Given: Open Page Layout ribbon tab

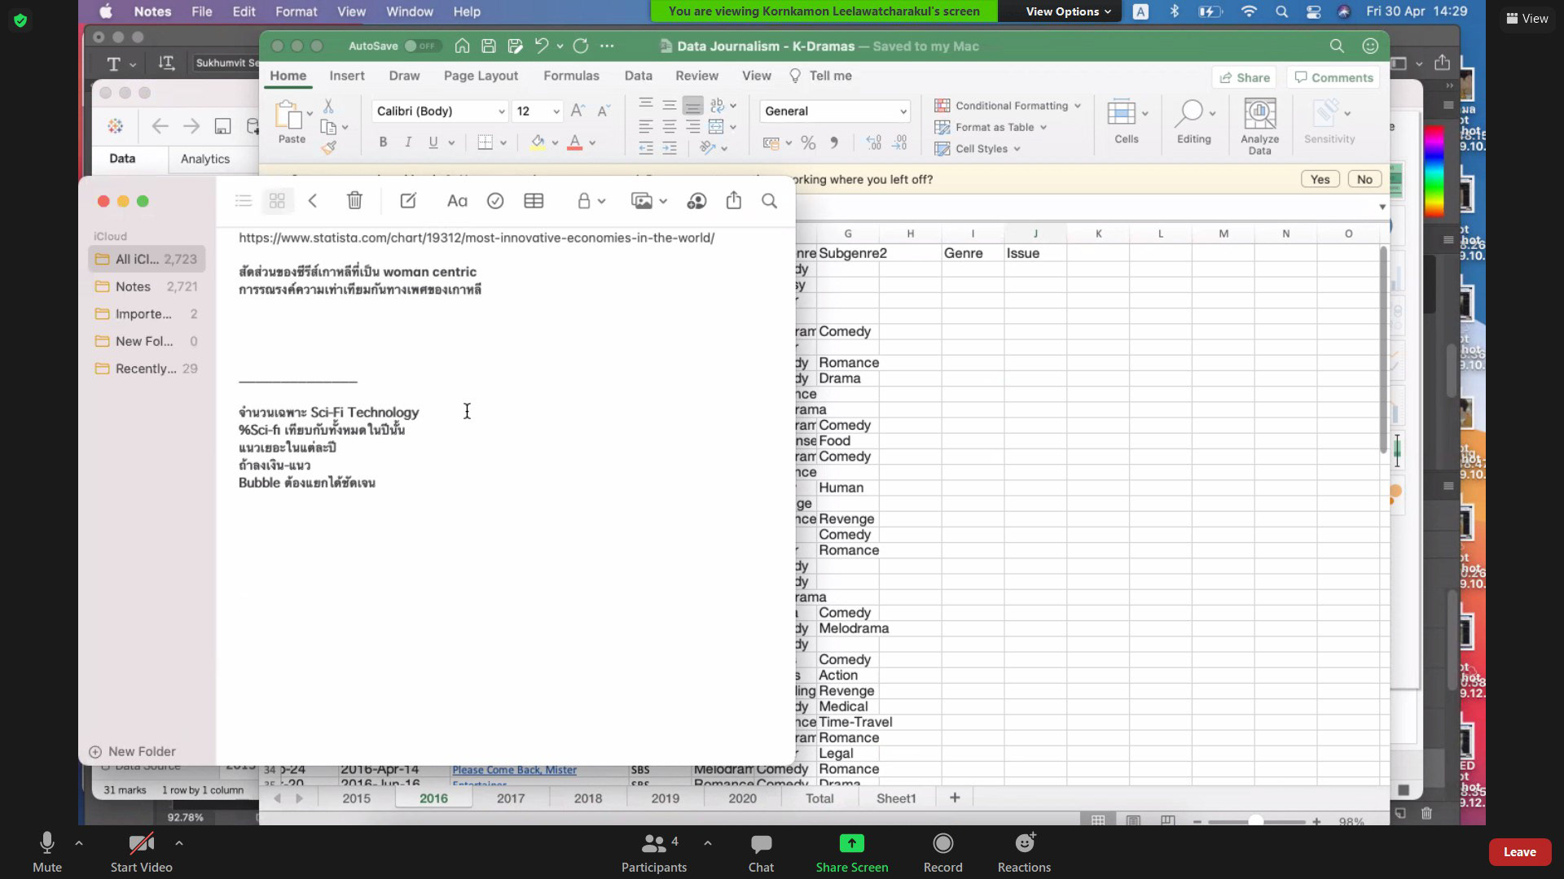Looking at the screenshot, I should click(x=481, y=76).
